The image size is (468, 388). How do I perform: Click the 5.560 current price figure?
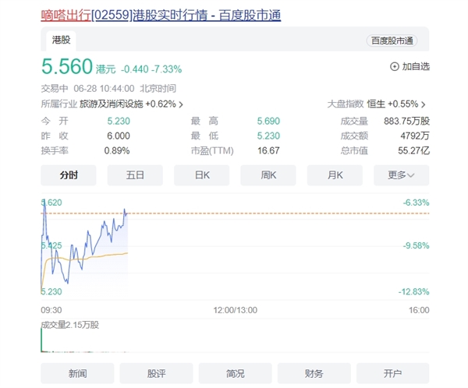[x=67, y=68]
